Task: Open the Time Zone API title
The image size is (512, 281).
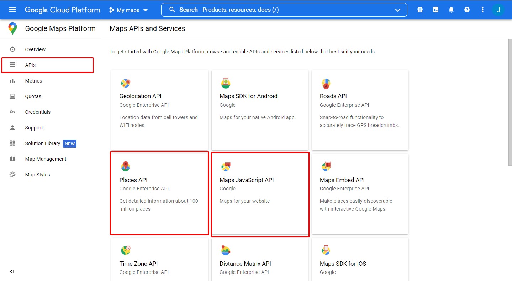Action: (x=138, y=264)
